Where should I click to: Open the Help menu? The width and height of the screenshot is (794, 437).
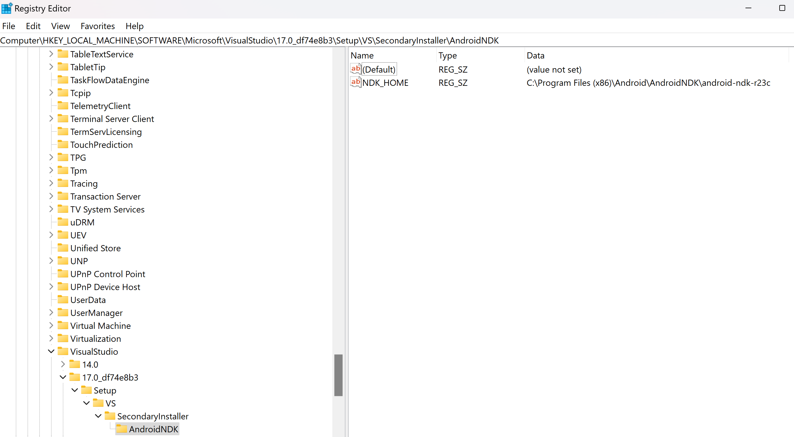pyautogui.click(x=134, y=26)
